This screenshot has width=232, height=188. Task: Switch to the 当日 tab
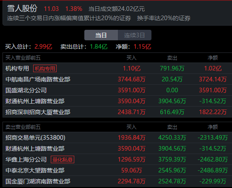point(101,35)
